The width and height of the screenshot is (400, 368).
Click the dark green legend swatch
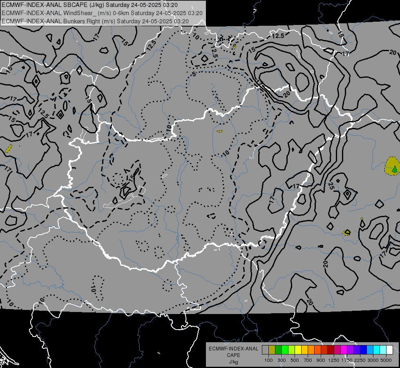pos(278,350)
